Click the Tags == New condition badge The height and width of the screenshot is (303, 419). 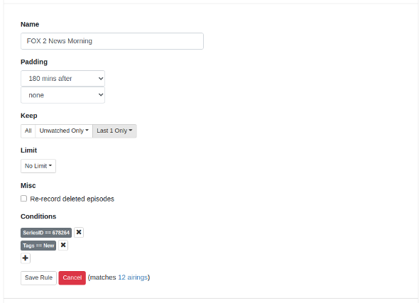(x=38, y=246)
